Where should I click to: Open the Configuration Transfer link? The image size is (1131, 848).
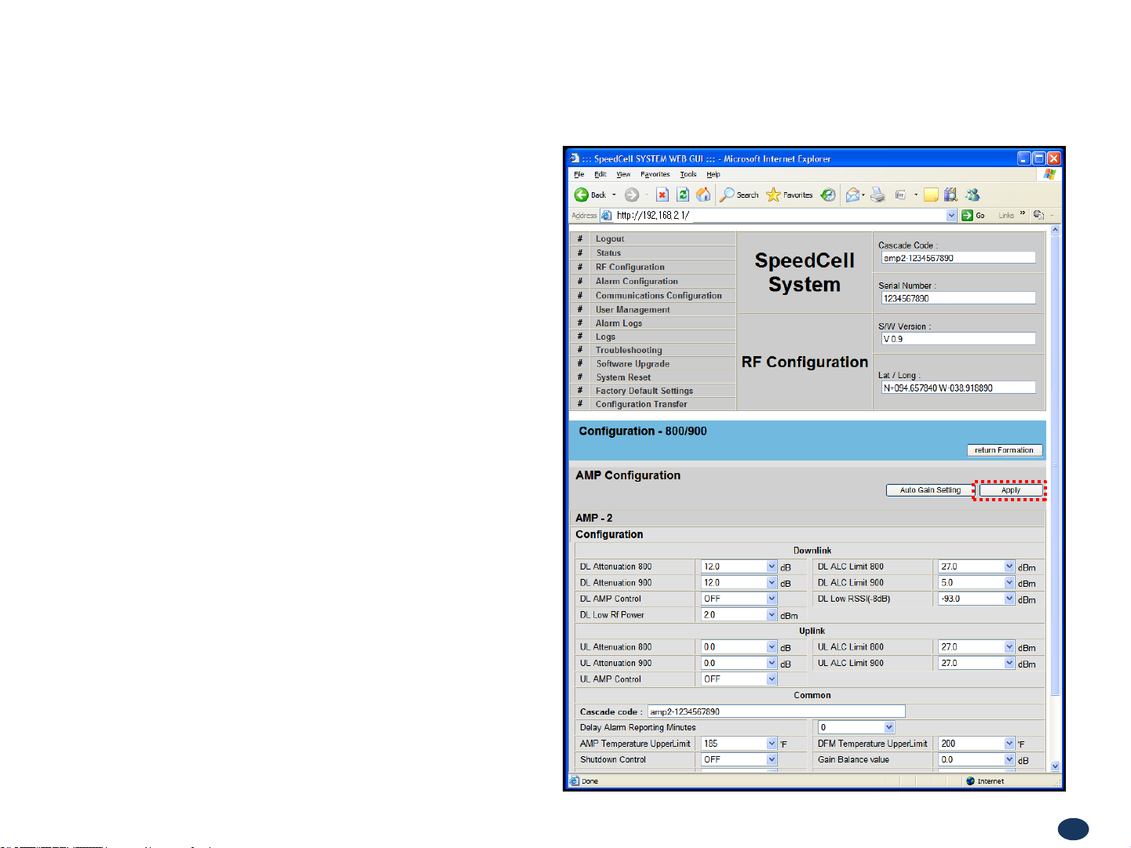pos(641,404)
